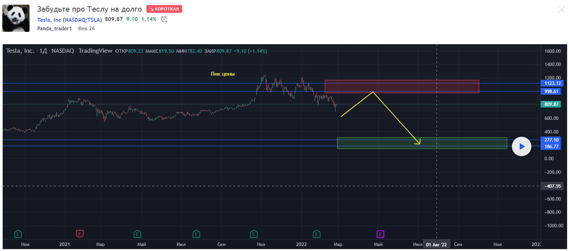Click the red resistance zone rectangle
The image size is (569, 251).
pos(402,86)
